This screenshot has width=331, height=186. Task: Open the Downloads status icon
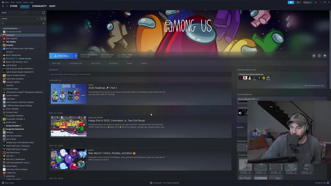(151, 183)
